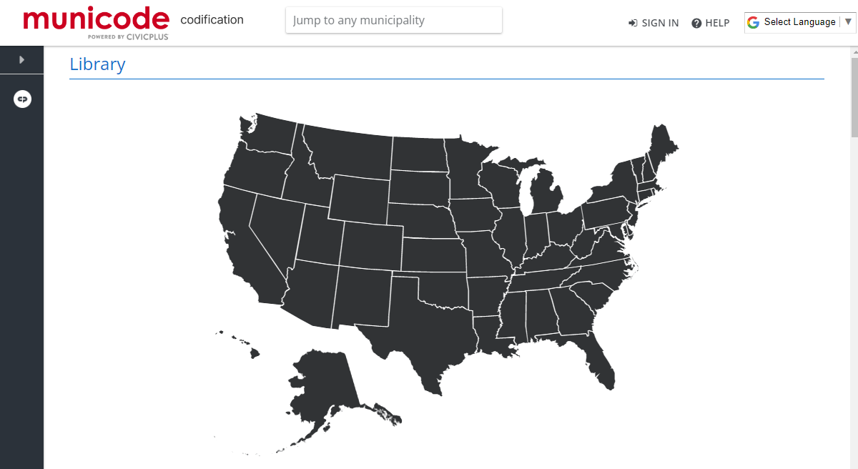This screenshot has width=858, height=469.
Task: Click the codification label beside the logo
Action: pos(212,19)
